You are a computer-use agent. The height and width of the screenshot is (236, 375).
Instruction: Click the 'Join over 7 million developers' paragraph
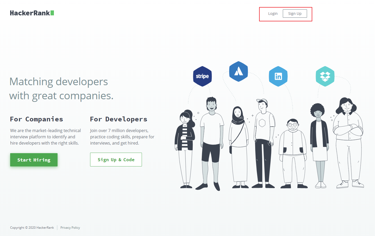pyautogui.click(x=122, y=137)
